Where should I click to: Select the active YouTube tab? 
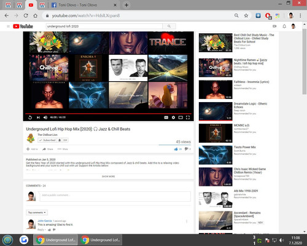[x=31, y=5]
